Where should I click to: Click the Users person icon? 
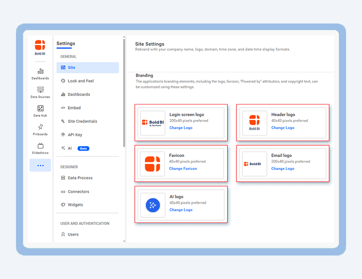63,234
